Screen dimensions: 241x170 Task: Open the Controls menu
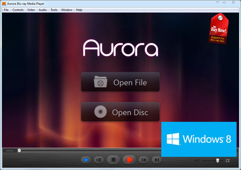click(18, 10)
